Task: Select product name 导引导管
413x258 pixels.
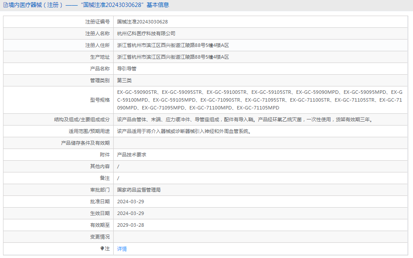Action: (127, 69)
